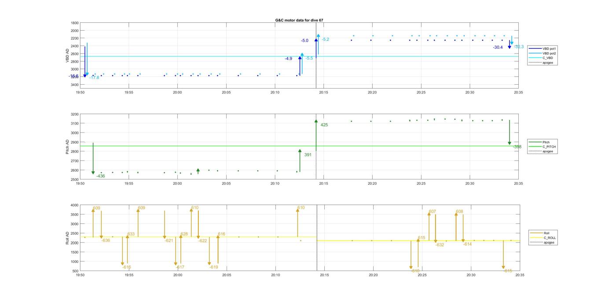Image resolution: width=616 pixels, height=304 pixels.
Task: Click the "-4.9" VBD value label
Action: click(288, 59)
